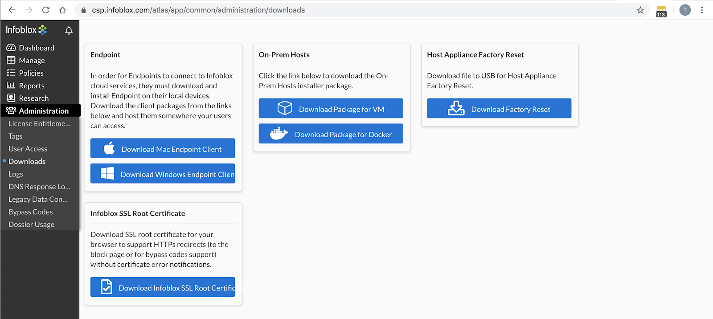
Task: Go to the browser home page
Action: [62, 10]
